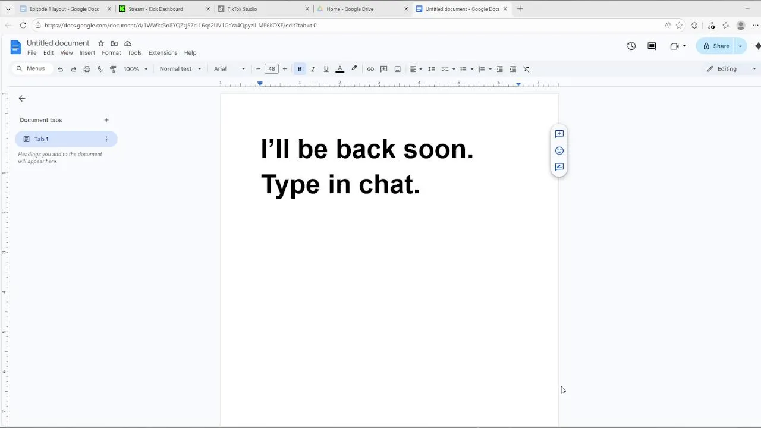Open the View menu
The image size is (761, 428).
[67, 53]
